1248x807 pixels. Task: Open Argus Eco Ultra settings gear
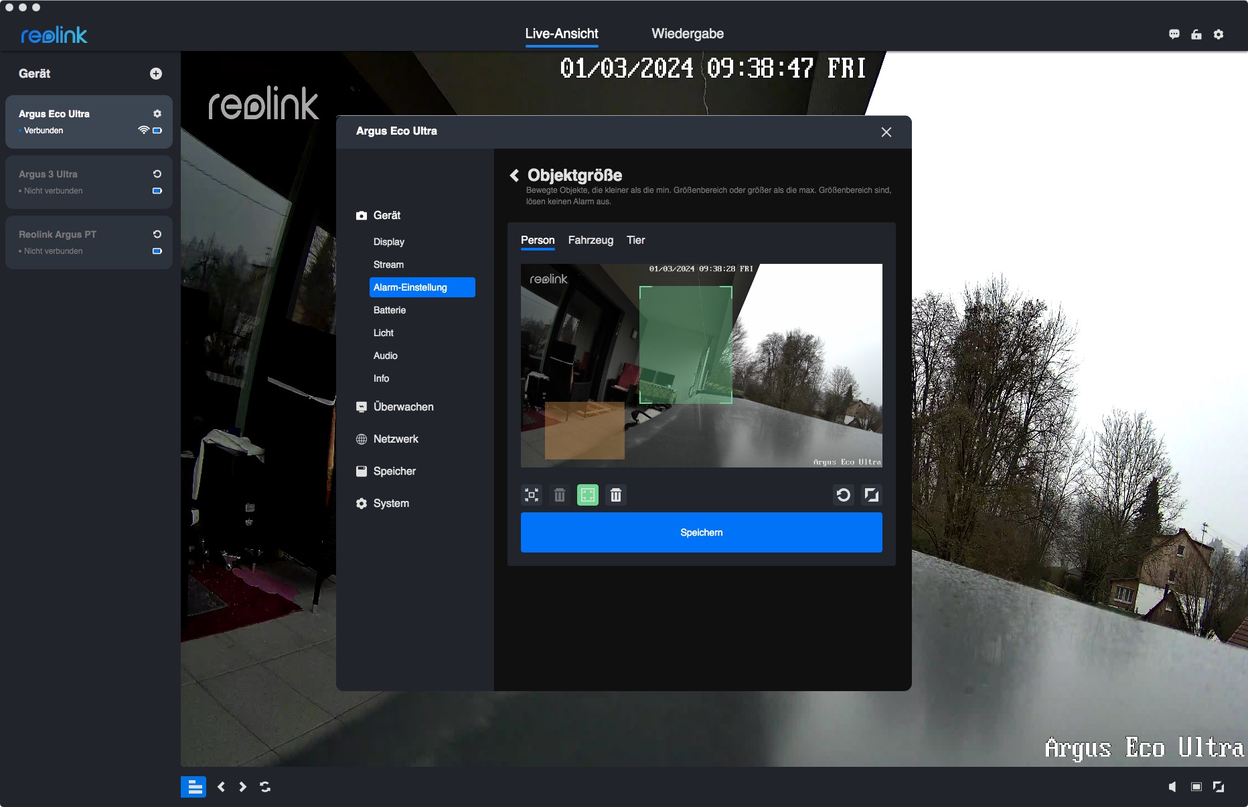pyautogui.click(x=157, y=114)
